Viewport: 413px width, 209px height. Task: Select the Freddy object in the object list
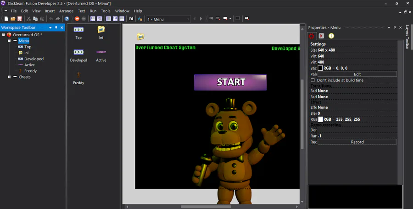coord(78,78)
